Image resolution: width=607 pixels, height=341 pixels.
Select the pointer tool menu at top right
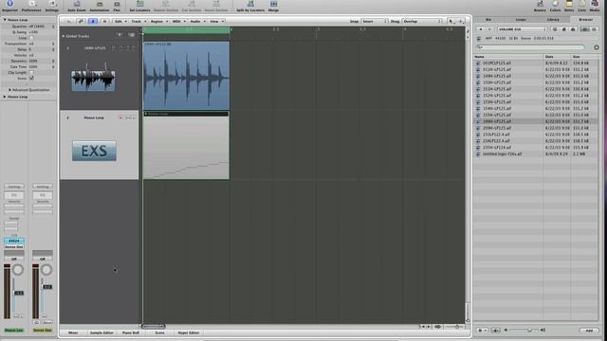451,21
